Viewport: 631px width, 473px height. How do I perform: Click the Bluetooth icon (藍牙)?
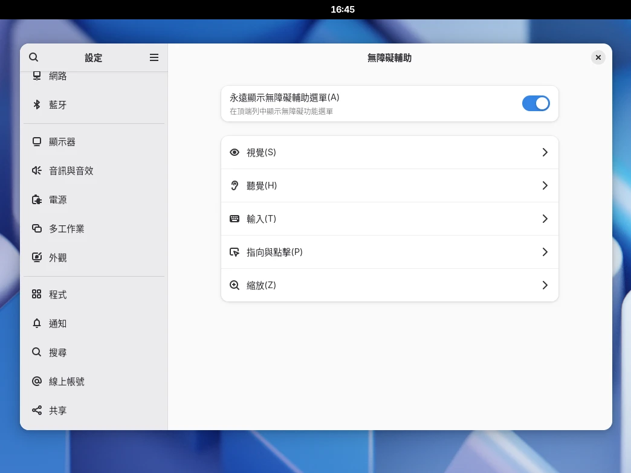tap(37, 105)
